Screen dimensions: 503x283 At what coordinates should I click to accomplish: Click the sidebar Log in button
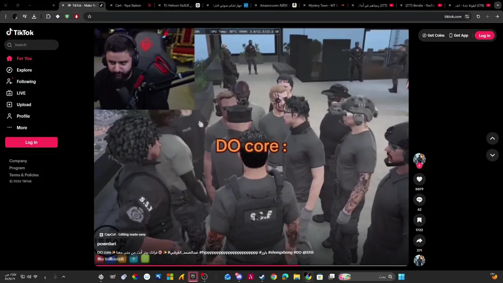click(x=31, y=142)
